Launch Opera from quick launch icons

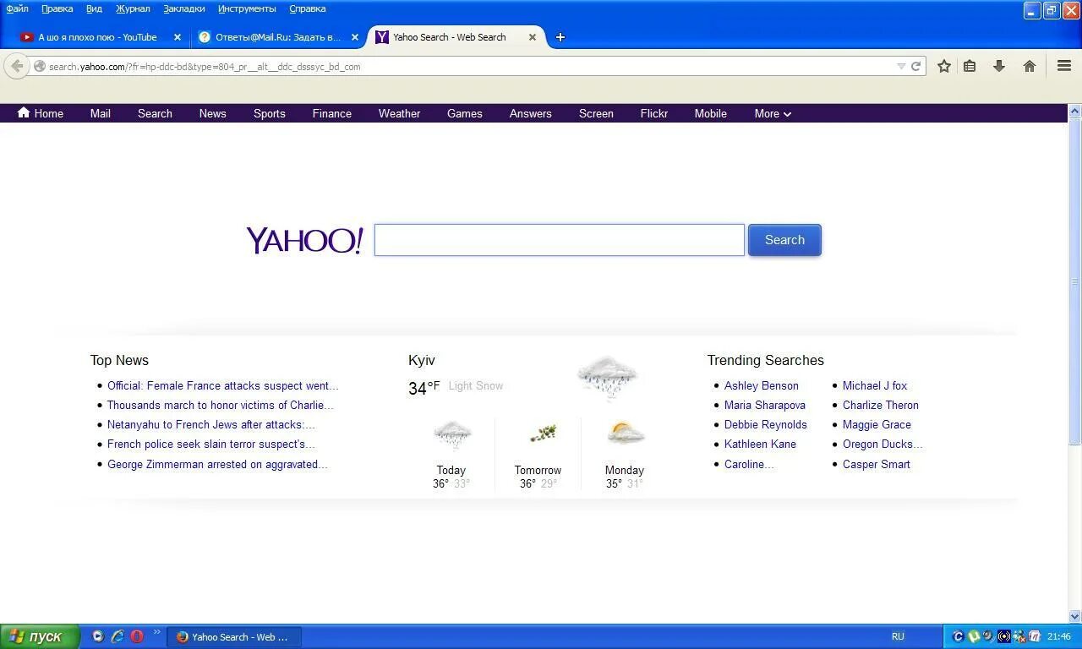[137, 636]
